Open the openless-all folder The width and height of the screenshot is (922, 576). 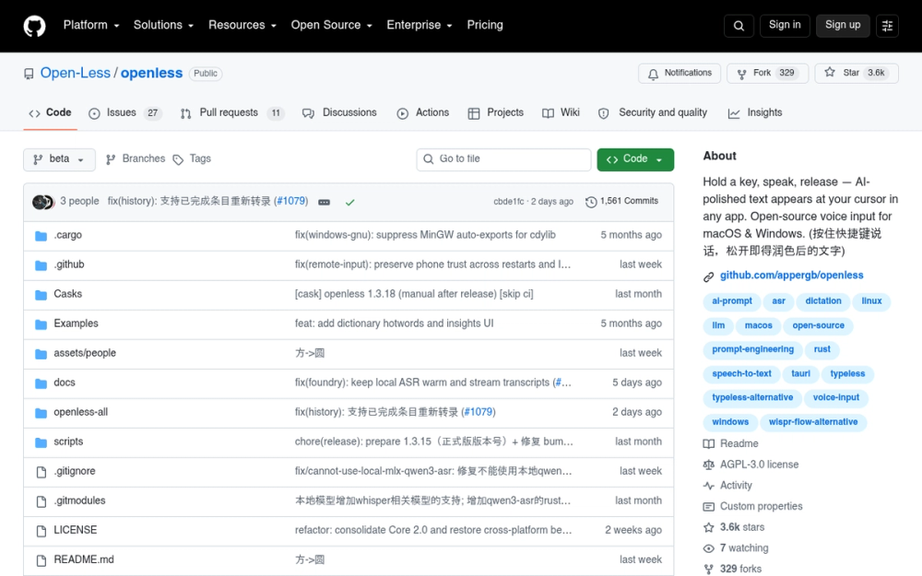click(x=80, y=412)
